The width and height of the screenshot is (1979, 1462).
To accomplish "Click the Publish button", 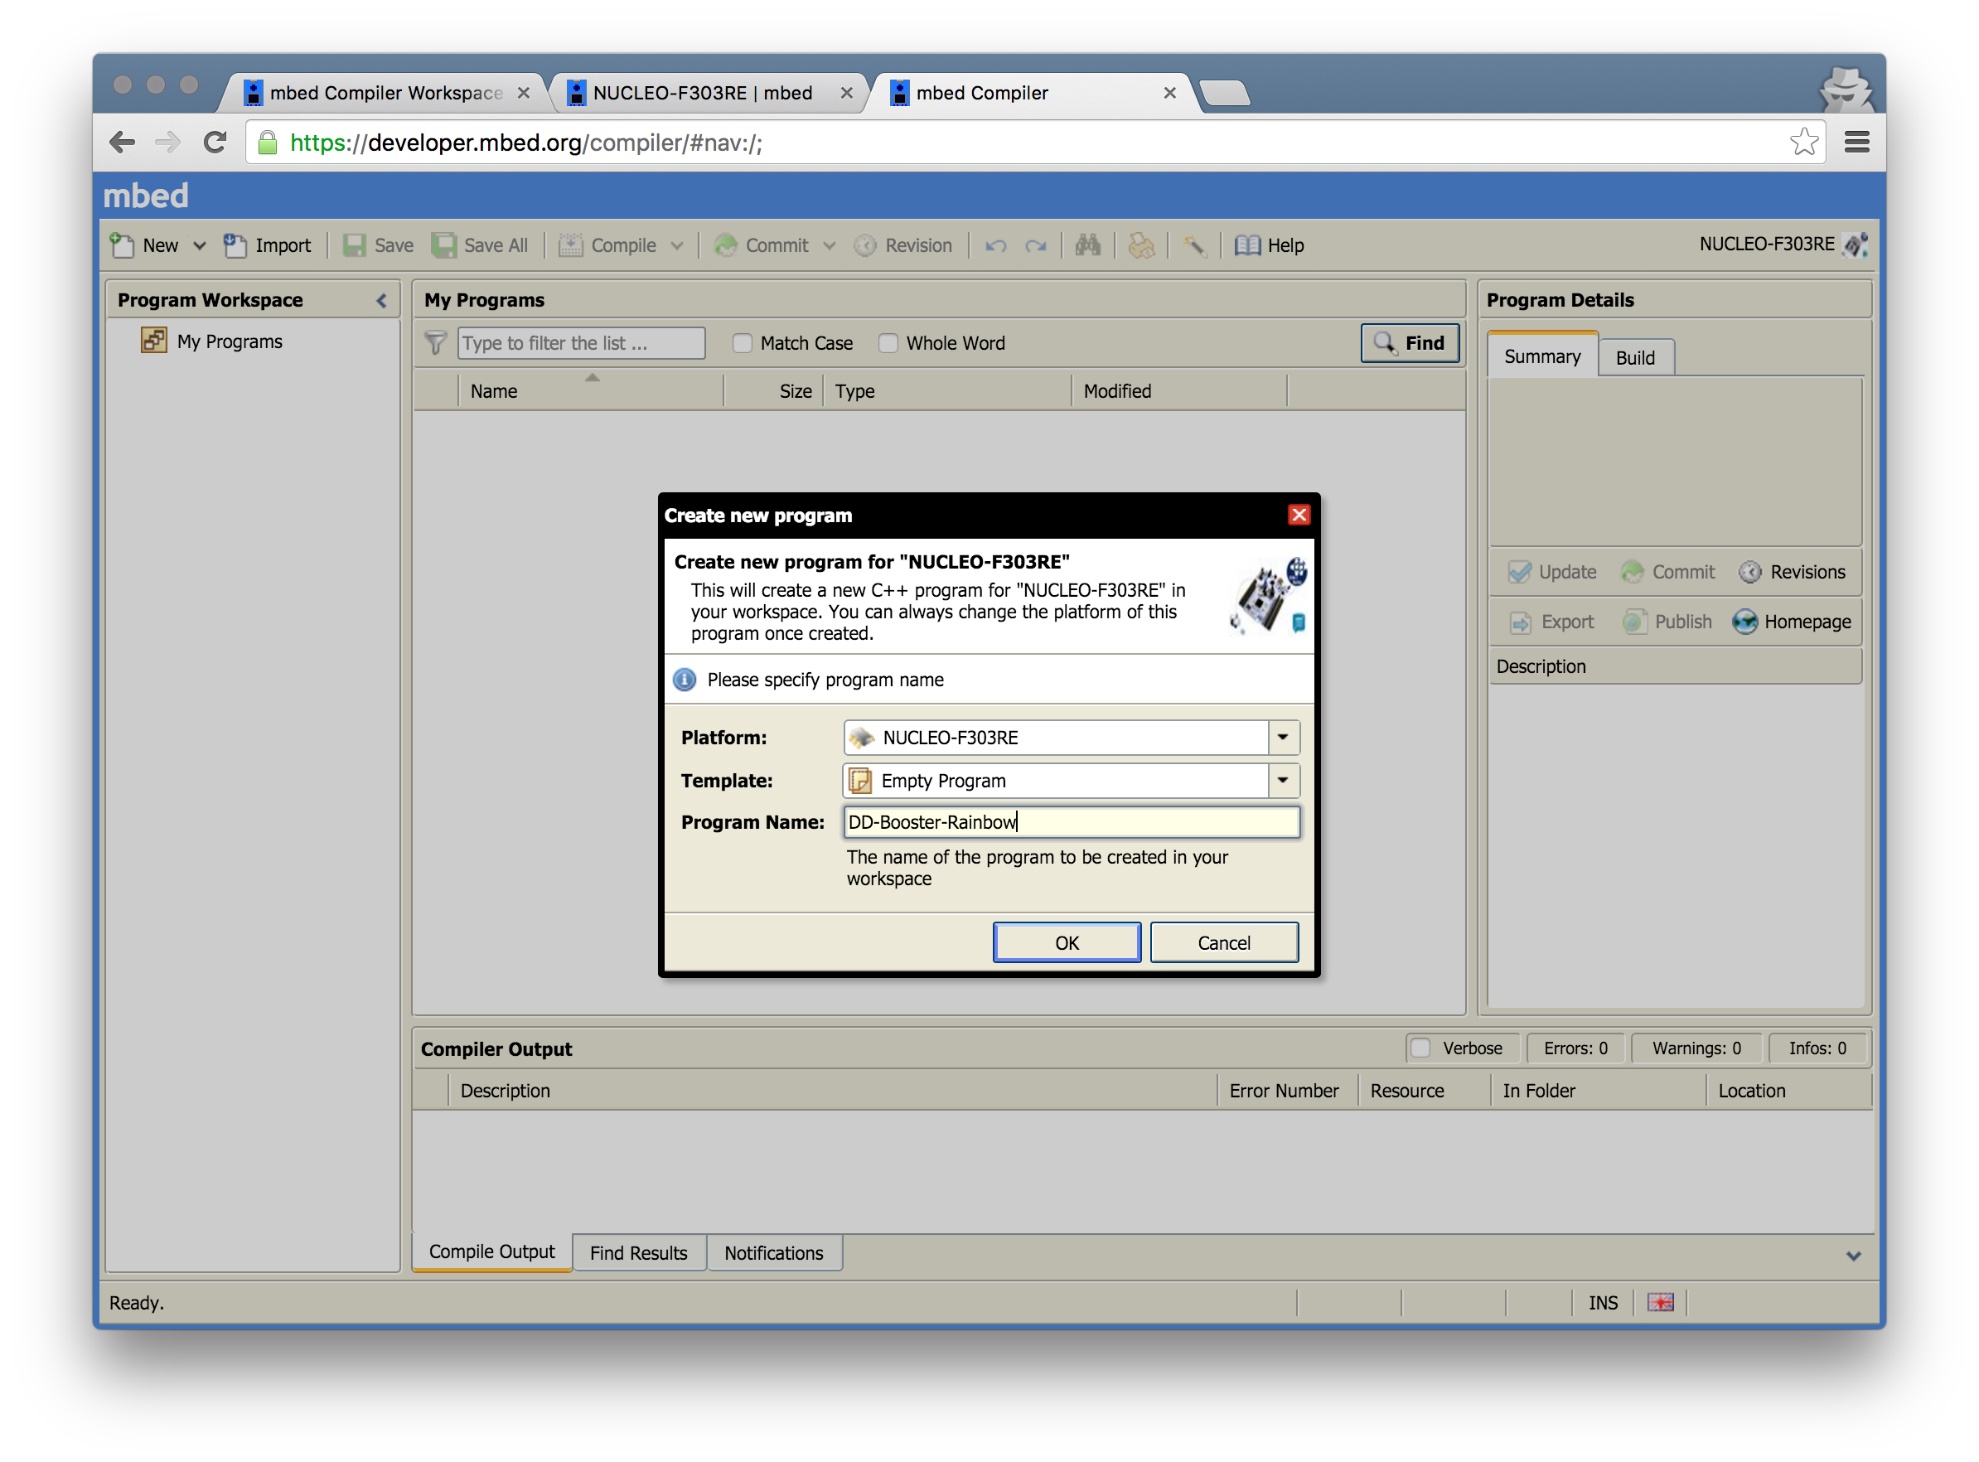I will [1667, 622].
